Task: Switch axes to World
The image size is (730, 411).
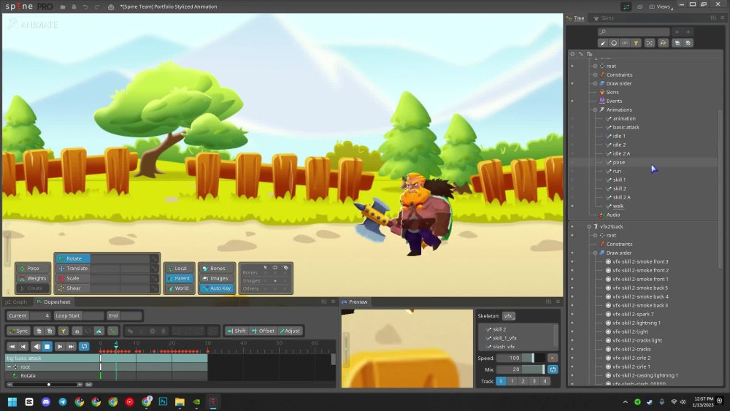Action: click(180, 288)
